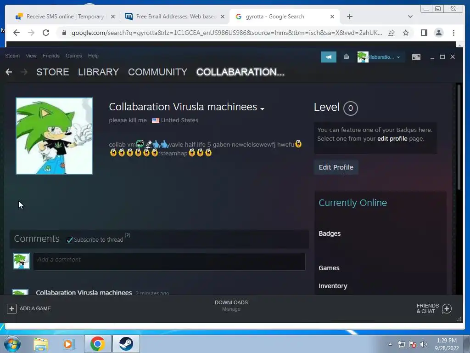Viewport: 470px width, 353px height.
Task: Open FRIENDS & CHAT
Action: (x=427, y=308)
